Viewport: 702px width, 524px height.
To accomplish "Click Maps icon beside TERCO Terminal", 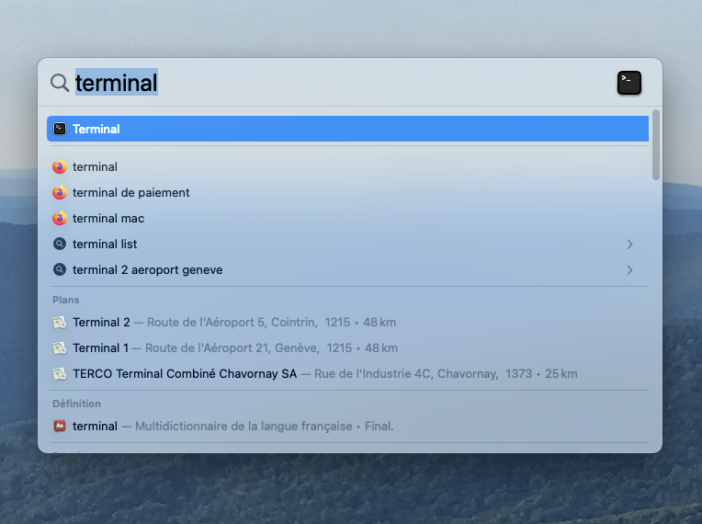I will (60, 374).
